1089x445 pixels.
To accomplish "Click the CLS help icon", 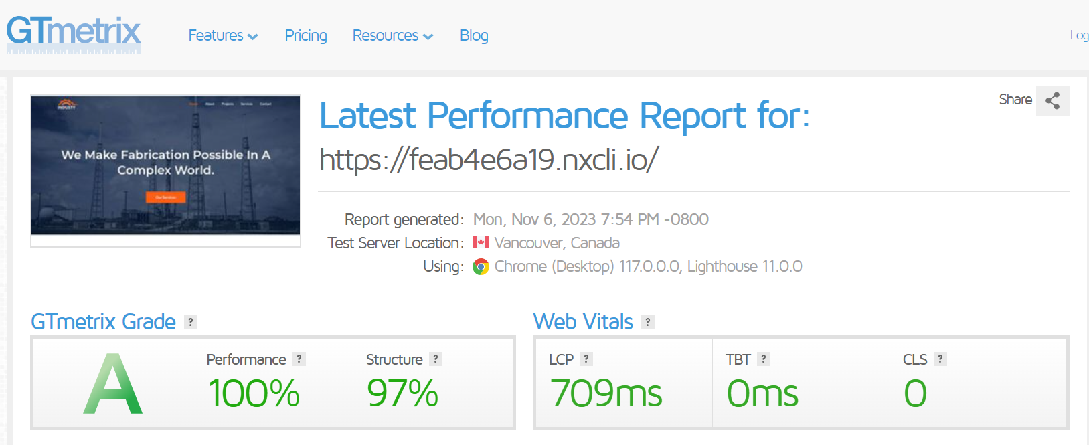I will point(940,359).
